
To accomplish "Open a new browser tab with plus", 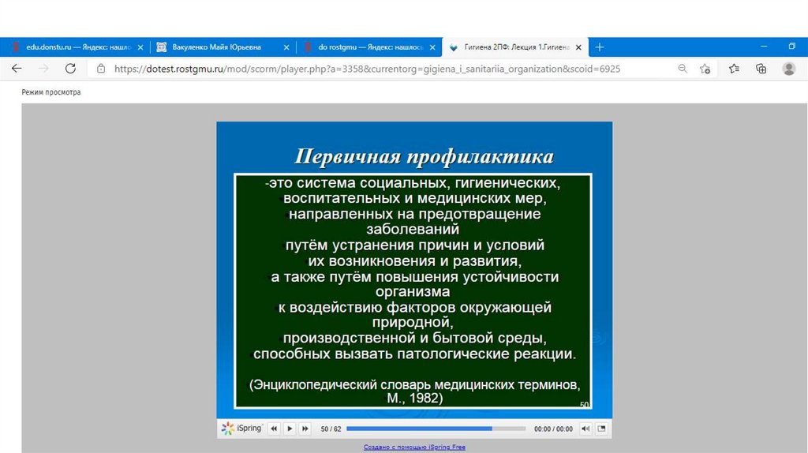I will [600, 47].
